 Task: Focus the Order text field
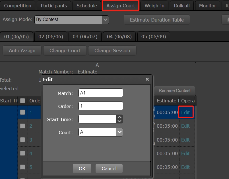101,106
